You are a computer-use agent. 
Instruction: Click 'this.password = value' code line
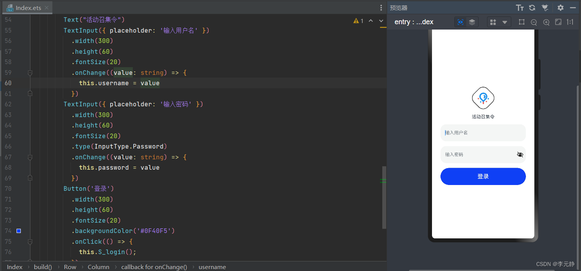(x=119, y=167)
